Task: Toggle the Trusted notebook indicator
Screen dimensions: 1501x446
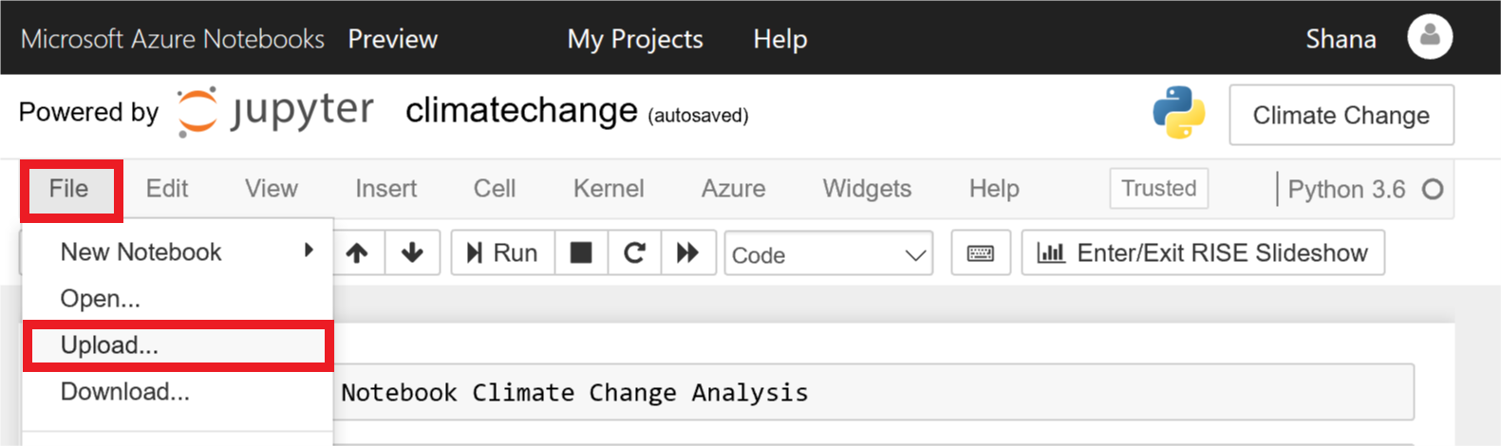Action: [x=1158, y=188]
